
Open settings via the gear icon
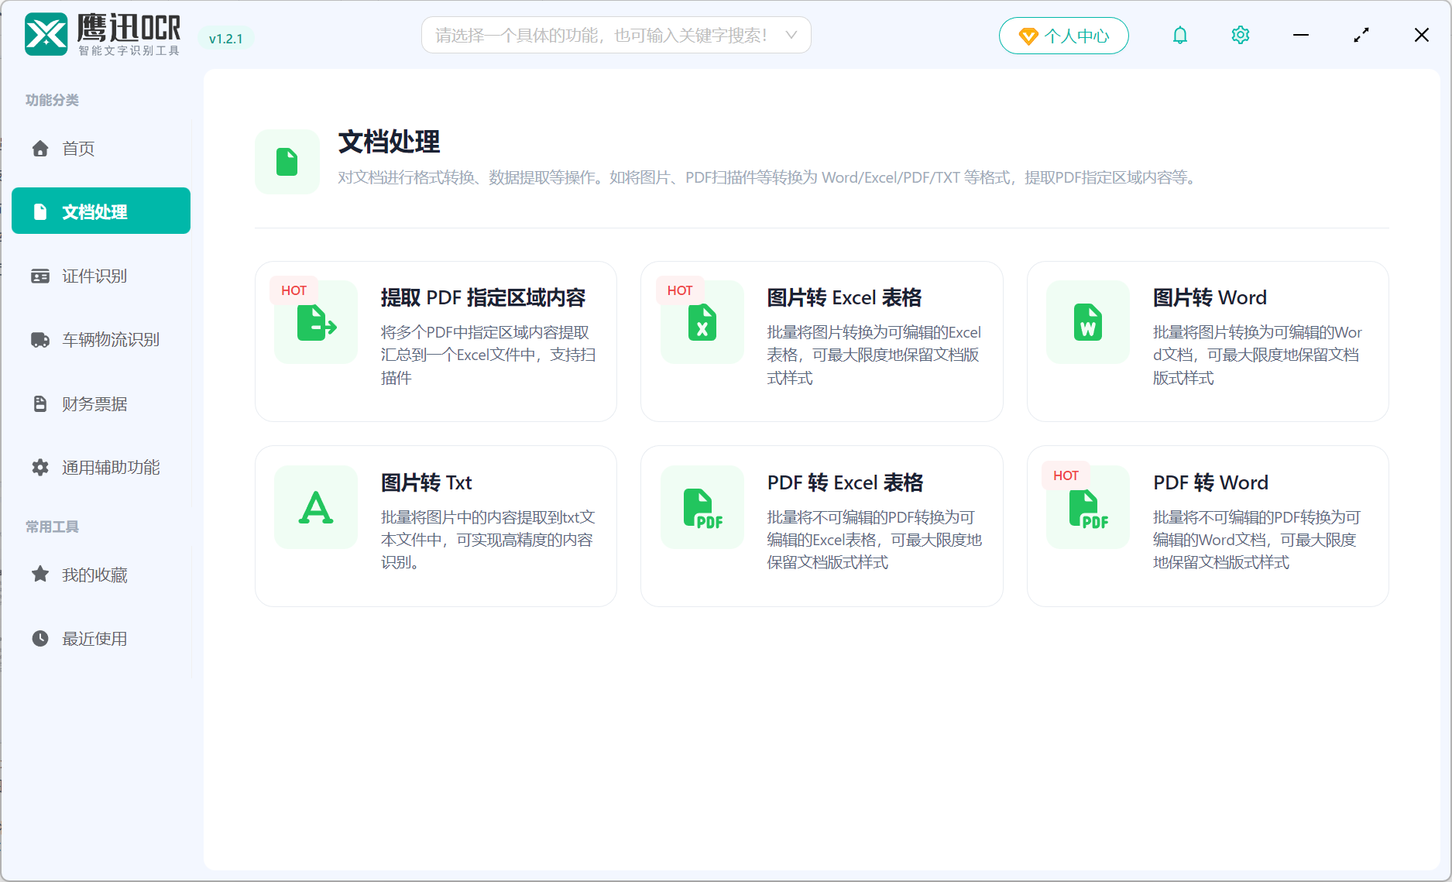click(1240, 35)
